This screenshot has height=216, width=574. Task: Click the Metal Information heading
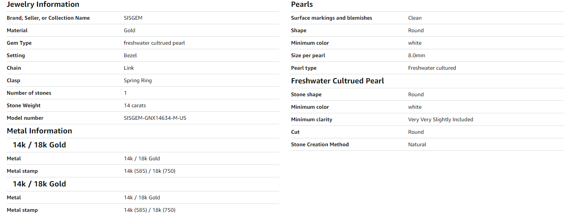tap(39, 131)
